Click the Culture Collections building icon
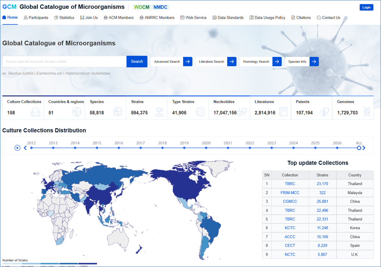This screenshot has width=381, height=267. tap(36, 112)
